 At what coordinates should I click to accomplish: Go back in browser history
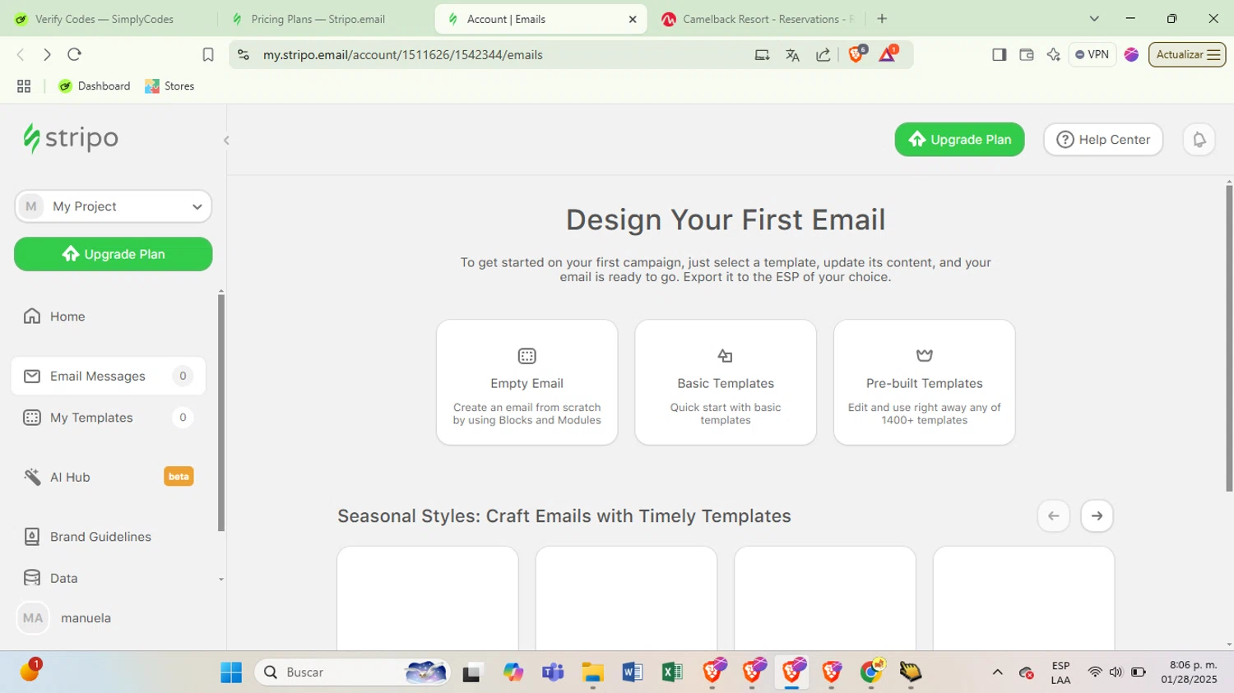tap(21, 54)
